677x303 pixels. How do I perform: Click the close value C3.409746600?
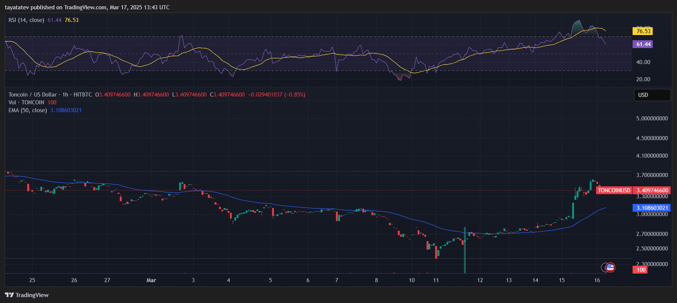(227, 95)
